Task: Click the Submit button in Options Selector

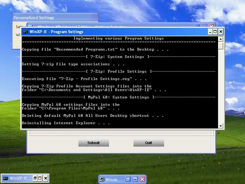Action: tap(94, 143)
